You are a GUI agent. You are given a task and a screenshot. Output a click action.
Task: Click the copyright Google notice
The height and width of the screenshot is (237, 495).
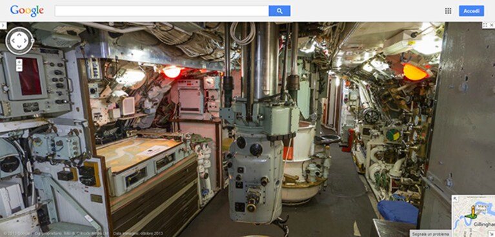click(x=16, y=234)
